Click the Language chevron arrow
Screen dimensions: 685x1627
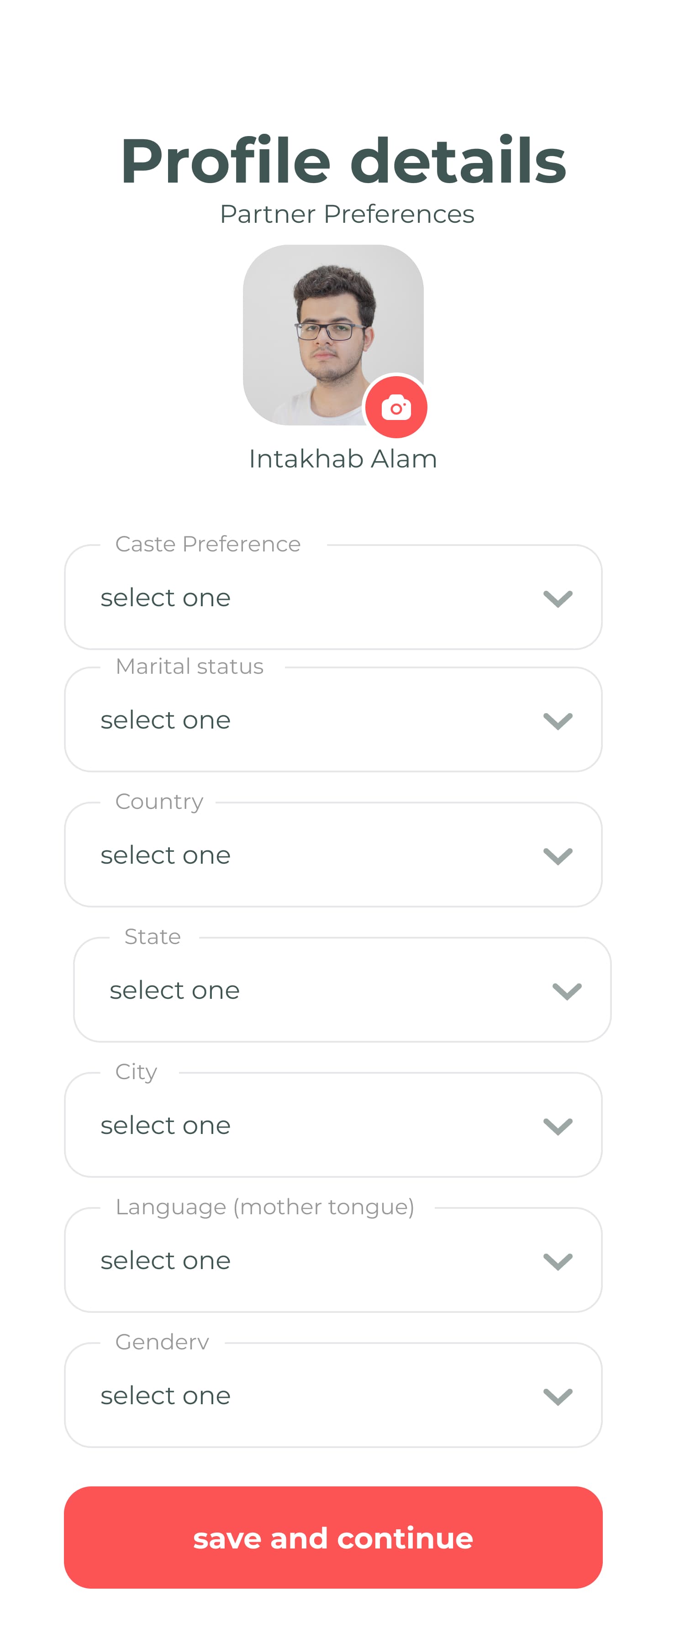[557, 1261]
